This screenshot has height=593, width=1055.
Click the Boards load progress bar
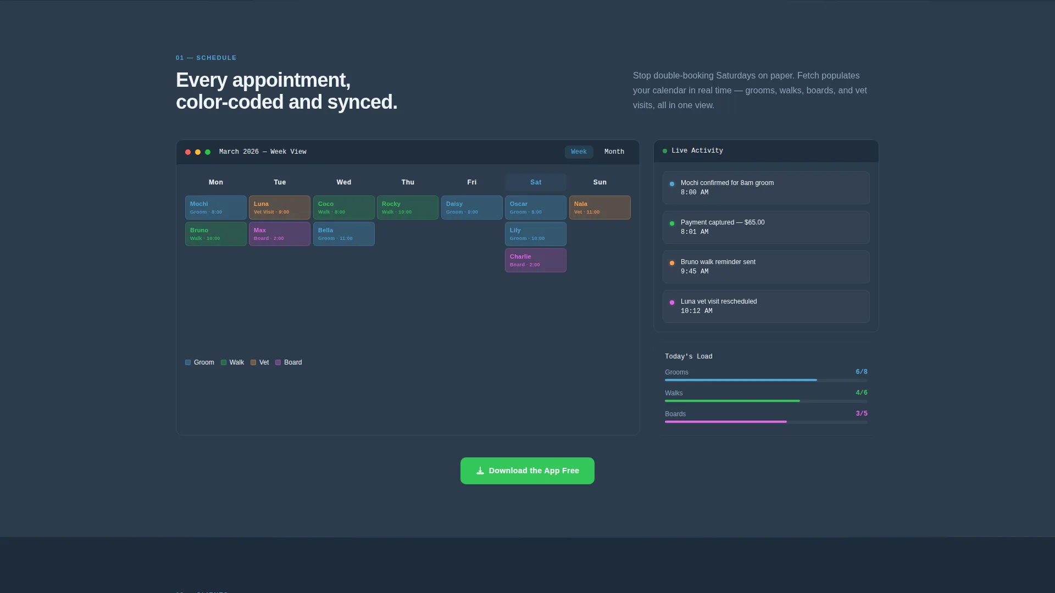coord(766,422)
